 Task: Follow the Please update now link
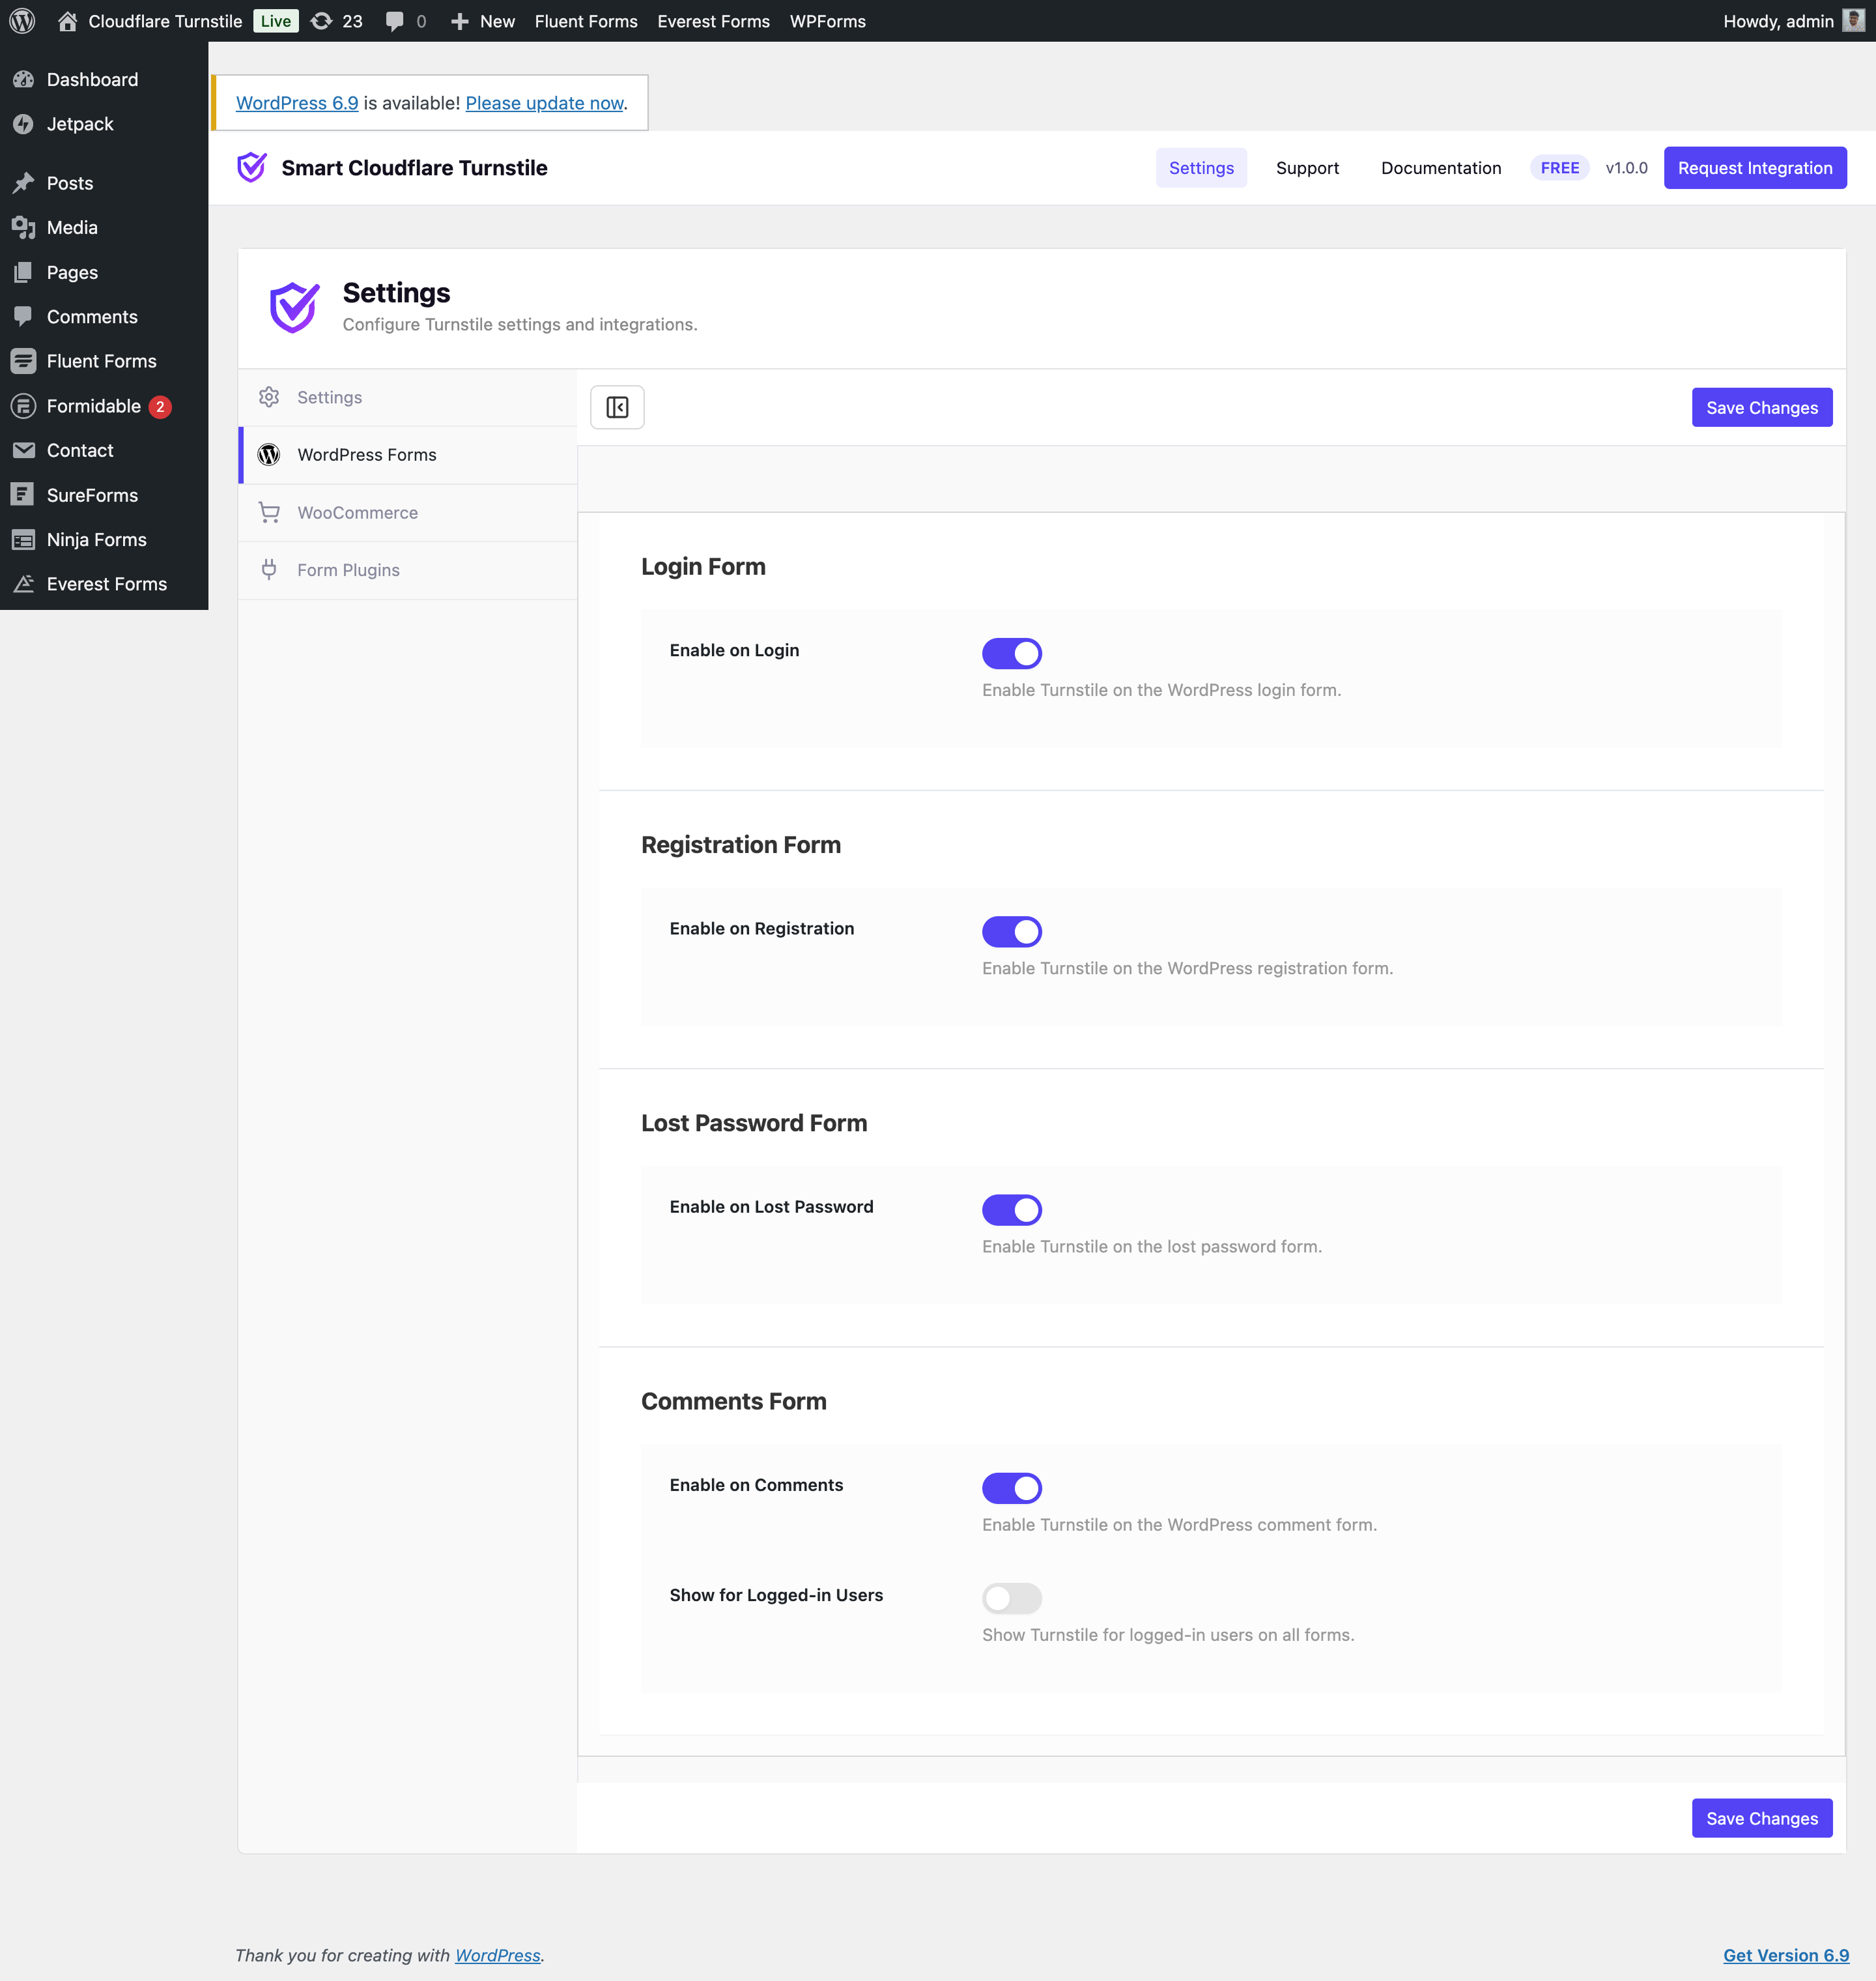point(543,102)
